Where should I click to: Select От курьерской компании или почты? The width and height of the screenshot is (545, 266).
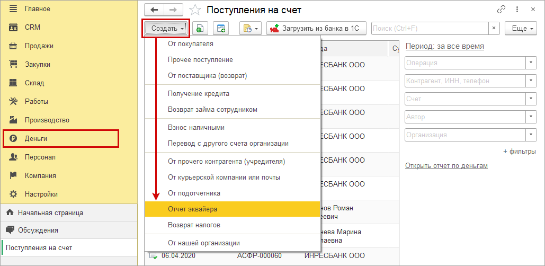pos(232,178)
